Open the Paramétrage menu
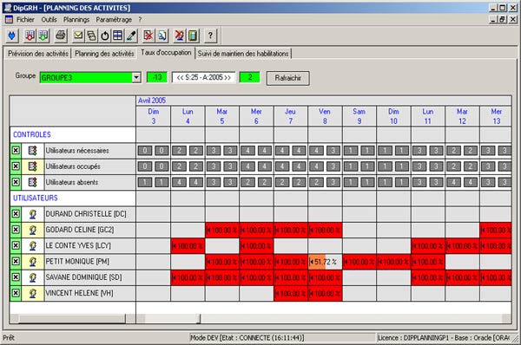521x345 pixels. (114, 20)
